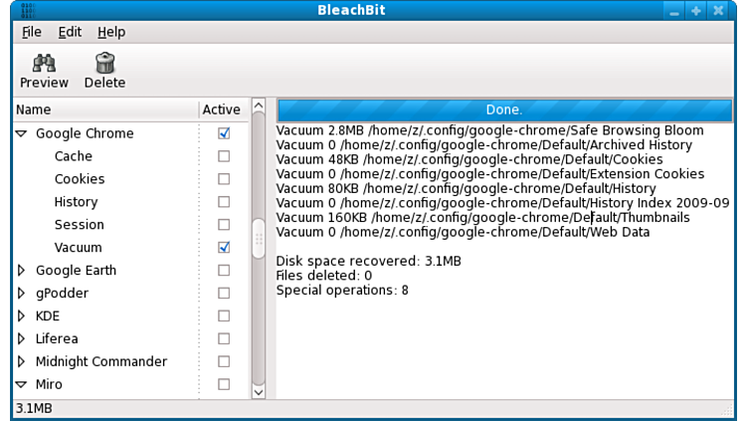Screen dimensions: 748x421
Task: Expand the gPodder cleaner entry
Action: pos(21,294)
